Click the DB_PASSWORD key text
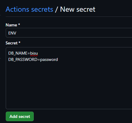The width and height of the screenshot is (132, 123). pos(23,60)
